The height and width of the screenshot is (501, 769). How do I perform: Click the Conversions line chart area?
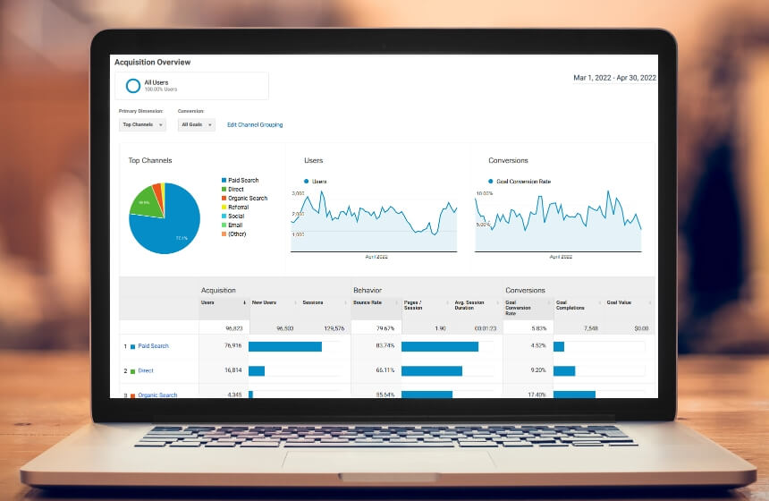click(558, 221)
